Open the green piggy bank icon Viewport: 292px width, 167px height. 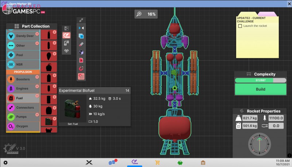180,163
